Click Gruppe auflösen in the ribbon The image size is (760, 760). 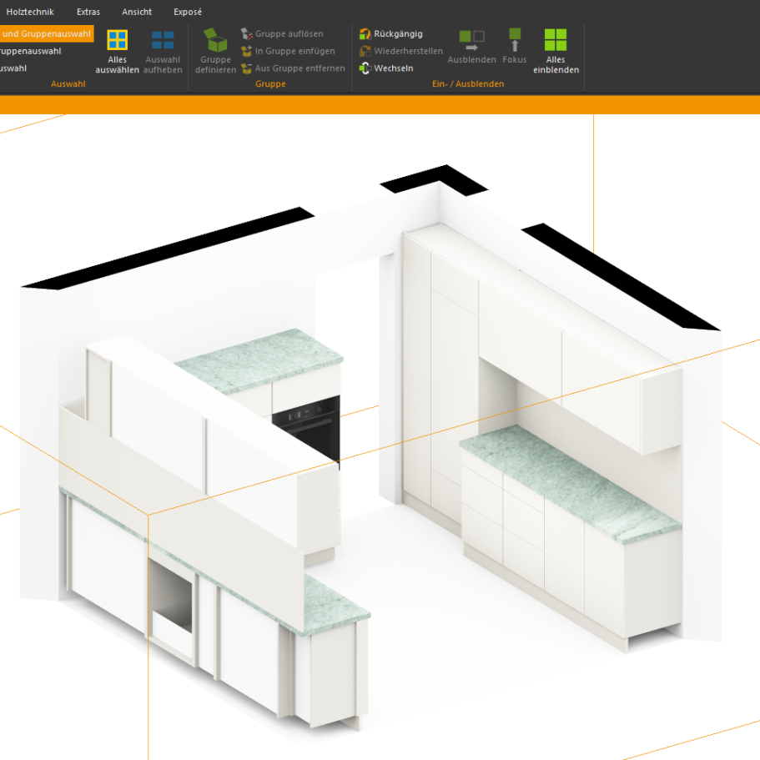point(282,34)
